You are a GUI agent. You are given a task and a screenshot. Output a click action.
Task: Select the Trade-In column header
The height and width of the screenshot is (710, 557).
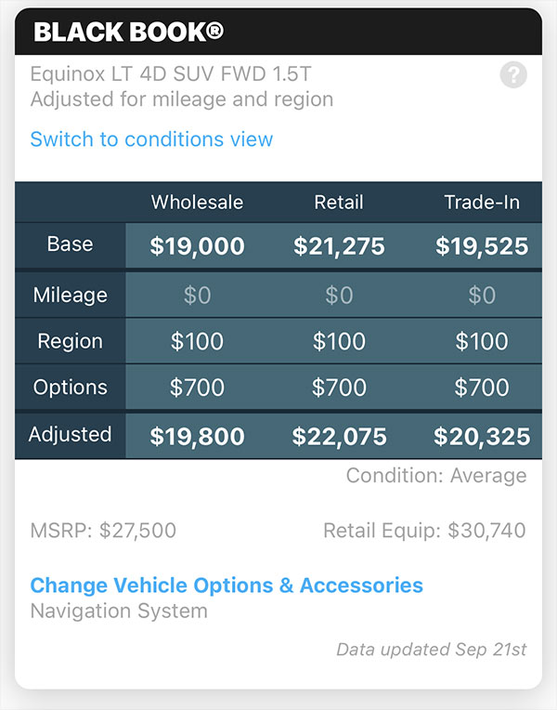(482, 202)
